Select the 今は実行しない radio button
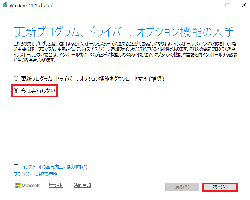This screenshot has width=250, height=200. tap(16, 91)
